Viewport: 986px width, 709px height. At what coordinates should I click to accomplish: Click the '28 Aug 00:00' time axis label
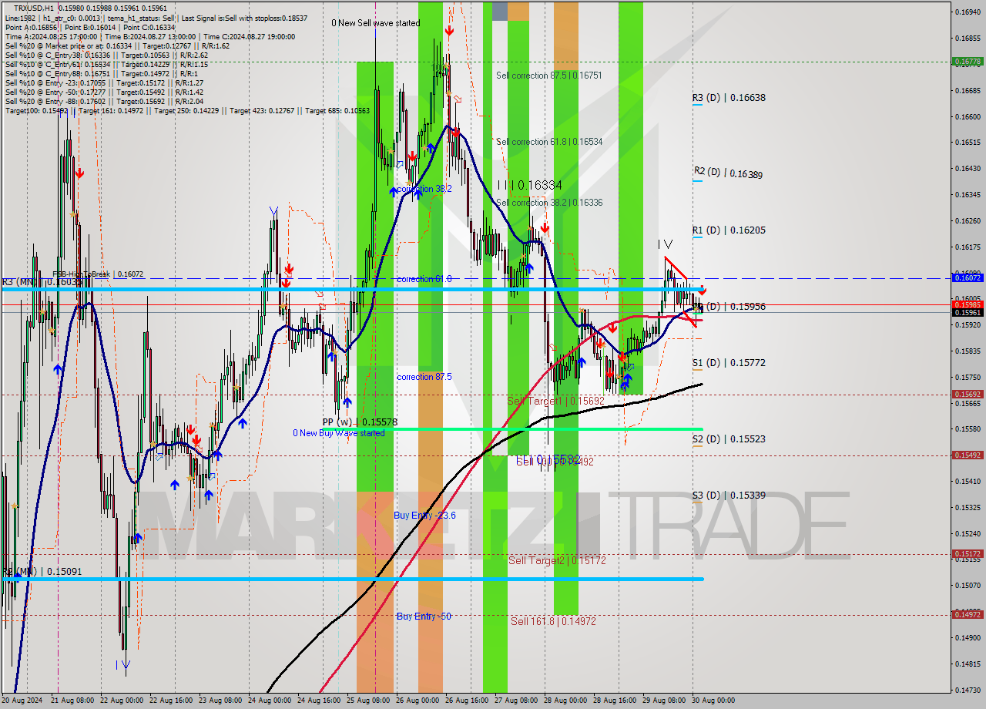click(565, 701)
